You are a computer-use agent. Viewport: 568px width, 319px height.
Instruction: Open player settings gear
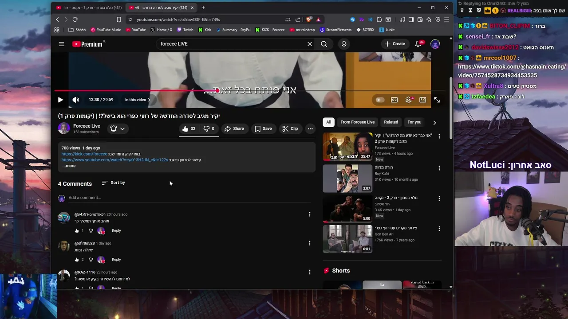[409, 100]
